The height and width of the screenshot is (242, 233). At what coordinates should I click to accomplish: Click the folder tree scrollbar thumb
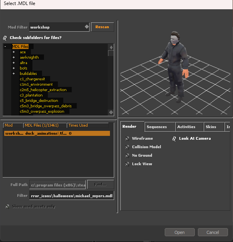111,53
